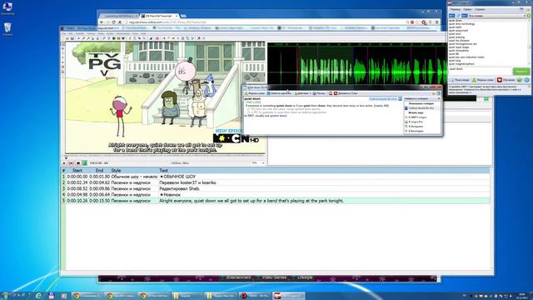Click the green audio waveform display
Screen dimensions: 533x300
pyautogui.click(x=357, y=72)
